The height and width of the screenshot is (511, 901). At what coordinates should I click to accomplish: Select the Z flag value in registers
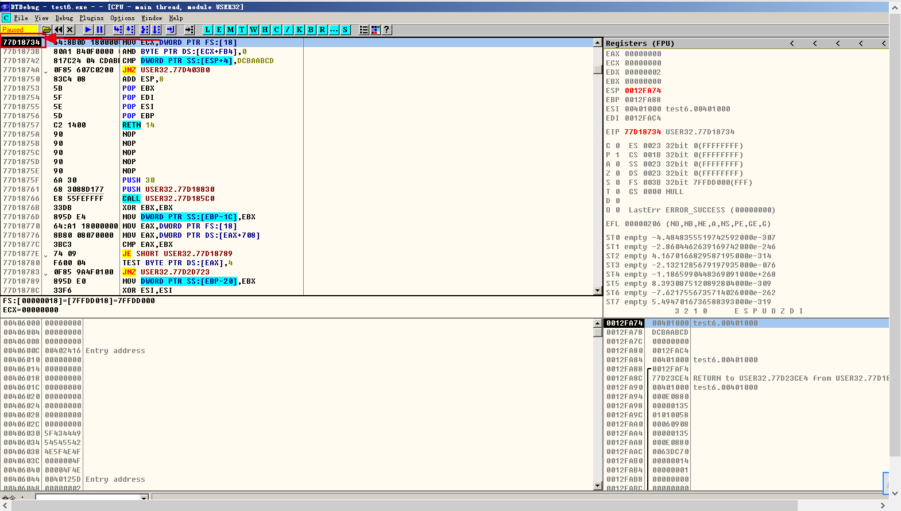pos(617,173)
